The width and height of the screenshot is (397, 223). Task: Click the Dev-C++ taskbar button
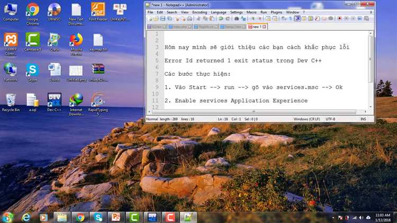click(152, 217)
